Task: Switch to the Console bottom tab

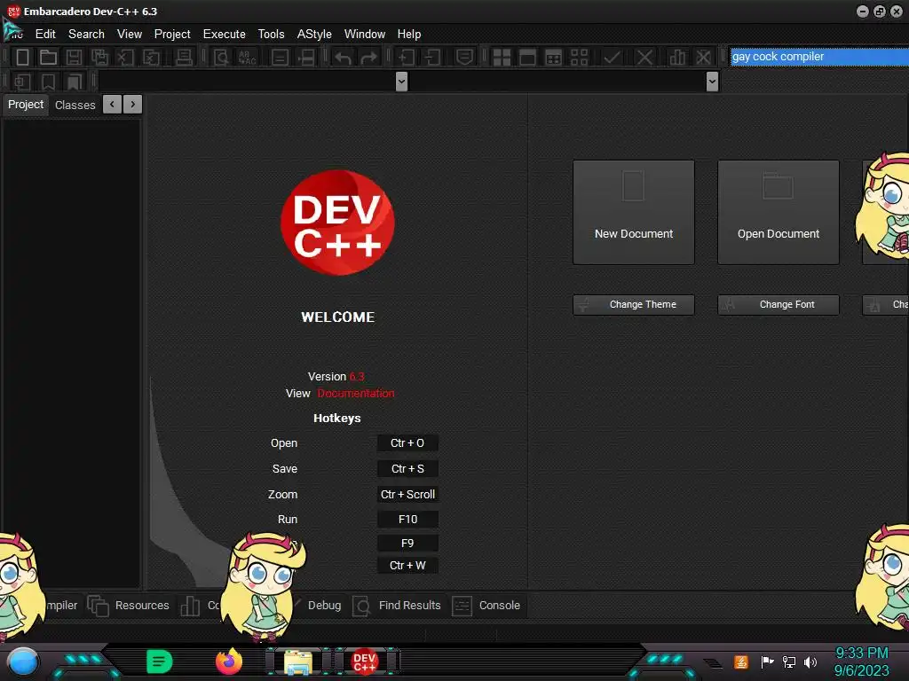Action: click(486, 605)
